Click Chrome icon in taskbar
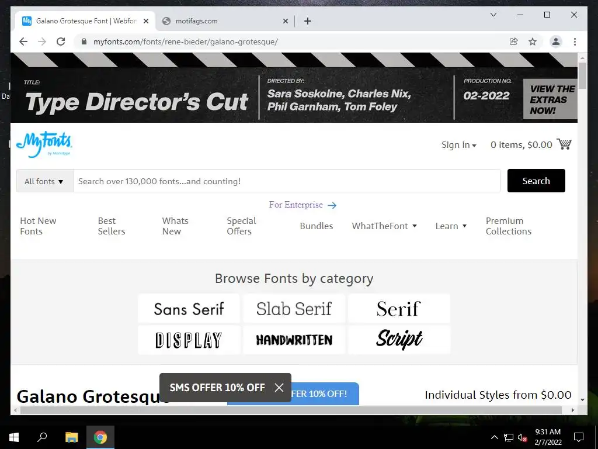 [100, 437]
